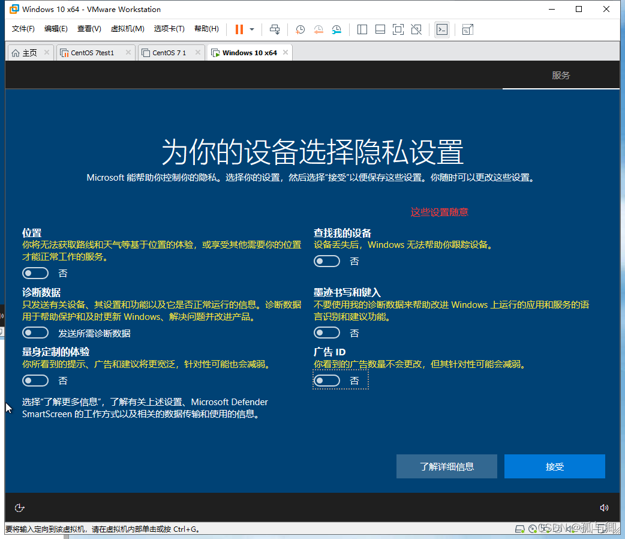Viewport: 625px width, 539px height.
Task: Click the 为你的设备选择隐私设置 heading
Action: coord(312,152)
